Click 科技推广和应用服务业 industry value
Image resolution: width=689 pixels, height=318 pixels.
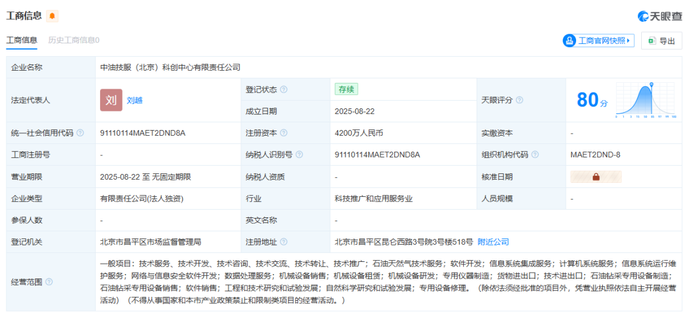tap(373, 199)
